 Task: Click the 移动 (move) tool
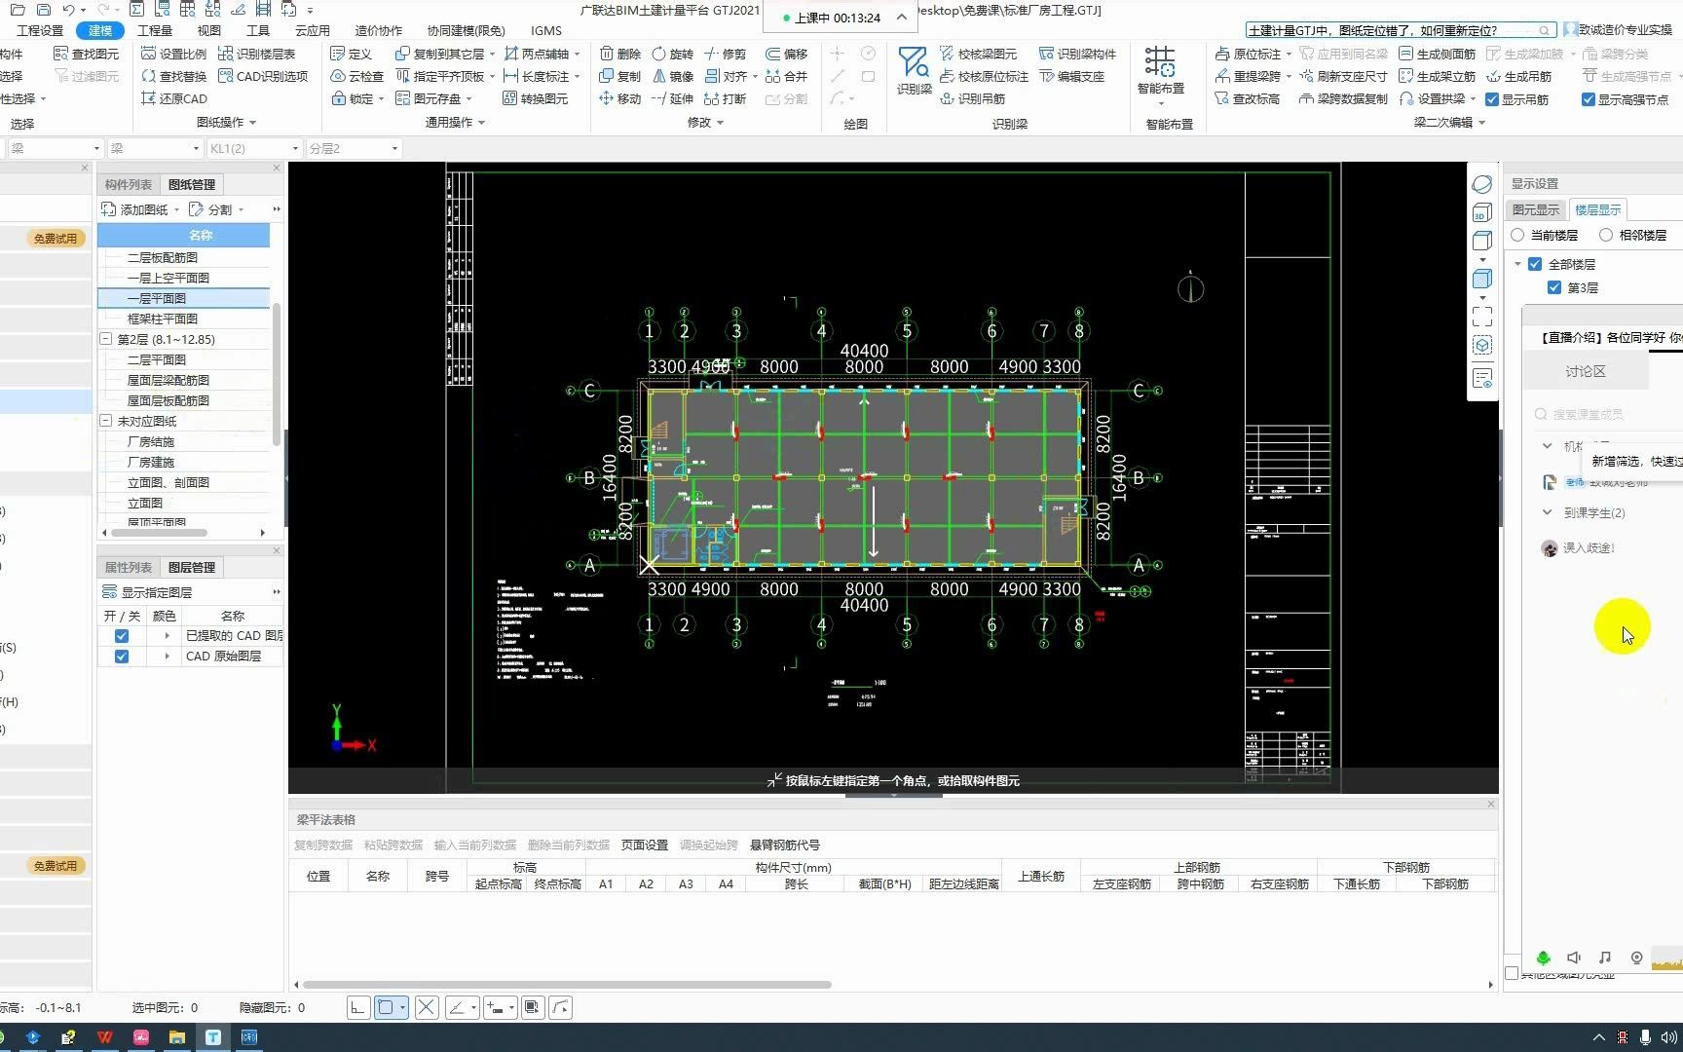click(620, 98)
